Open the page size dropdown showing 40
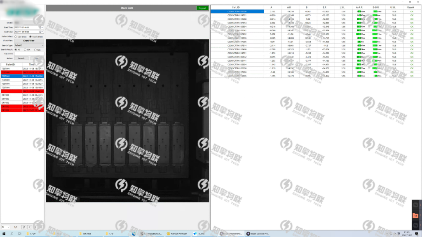 5,227
